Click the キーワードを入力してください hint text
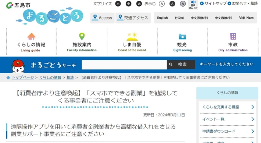The height and width of the screenshot is (143, 261). click(227, 64)
